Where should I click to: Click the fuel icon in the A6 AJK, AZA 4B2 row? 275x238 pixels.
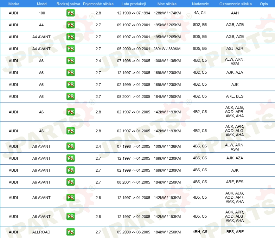coord(70,72)
